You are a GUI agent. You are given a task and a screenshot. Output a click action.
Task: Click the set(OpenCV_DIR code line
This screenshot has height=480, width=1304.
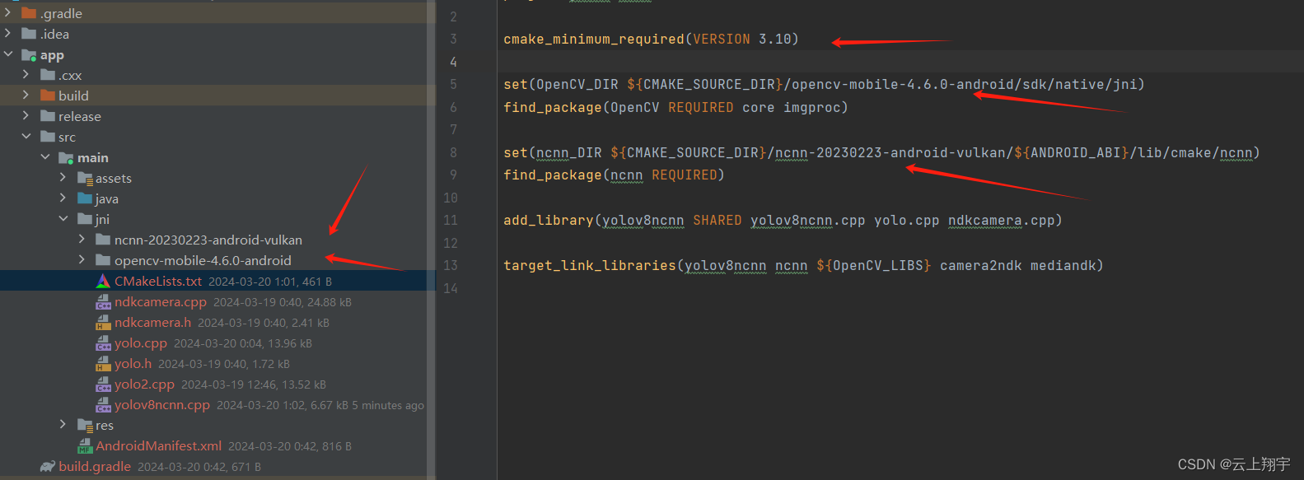[x=824, y=84]
